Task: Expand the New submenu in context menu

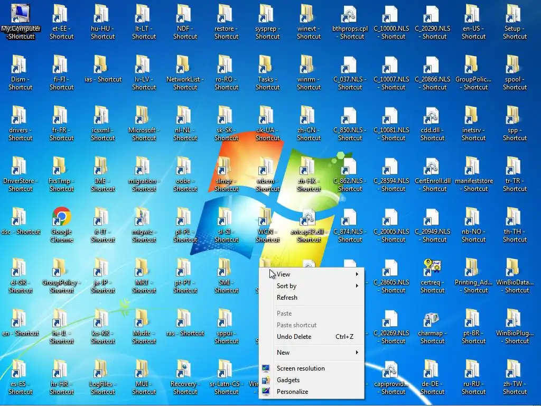Action: tap(312, 353)
